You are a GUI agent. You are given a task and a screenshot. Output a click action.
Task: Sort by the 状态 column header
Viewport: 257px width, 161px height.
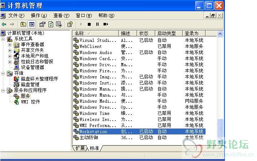[146, 33]
